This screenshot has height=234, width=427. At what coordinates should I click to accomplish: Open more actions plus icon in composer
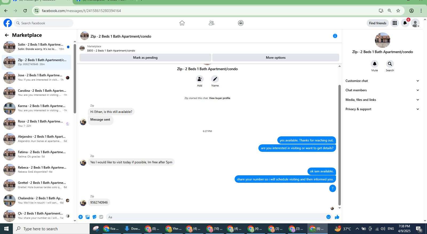pyautogui.click(x=81, y=217)
